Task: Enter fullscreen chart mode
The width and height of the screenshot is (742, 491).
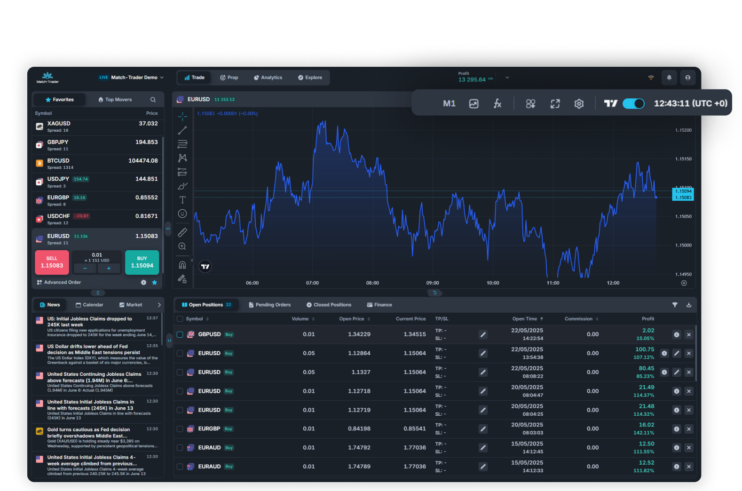Action: tap(555, 103)
